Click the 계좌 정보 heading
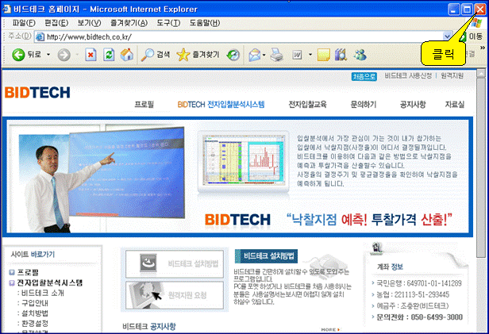Image resolution: width=489 pixels, height=334 pixels. [x=390, y=267]
